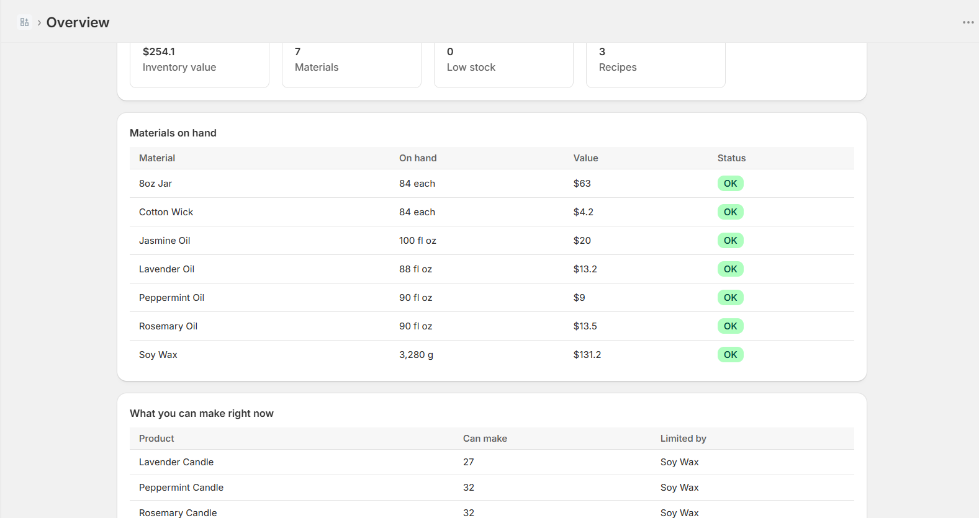Click the $20 value cell
This screenshot has width=979, height=518.
pyautogui.click(x=582, y=241)
